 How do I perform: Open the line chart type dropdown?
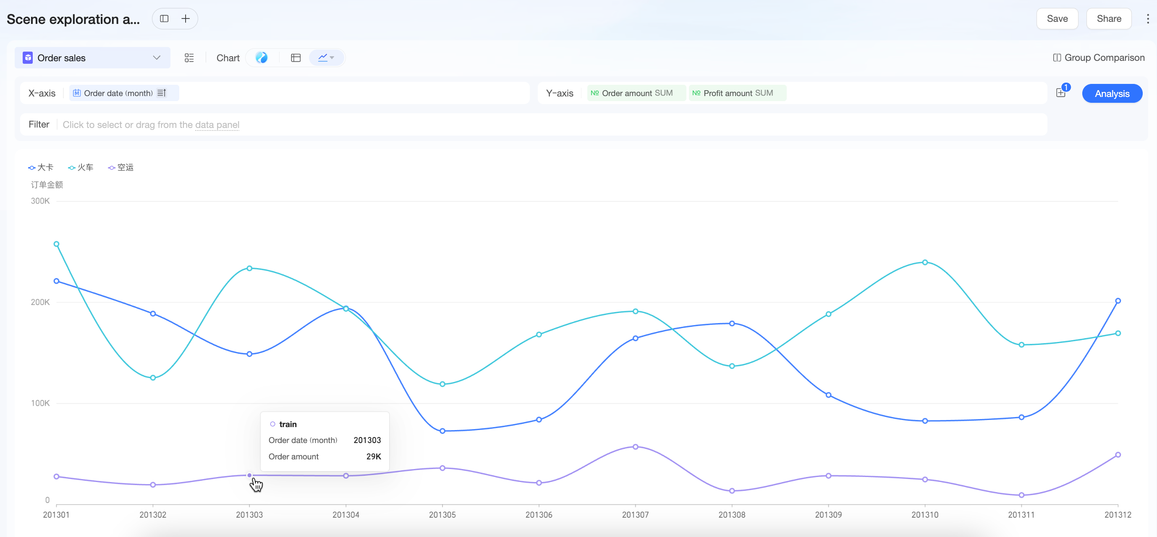[x=327, y=58]
